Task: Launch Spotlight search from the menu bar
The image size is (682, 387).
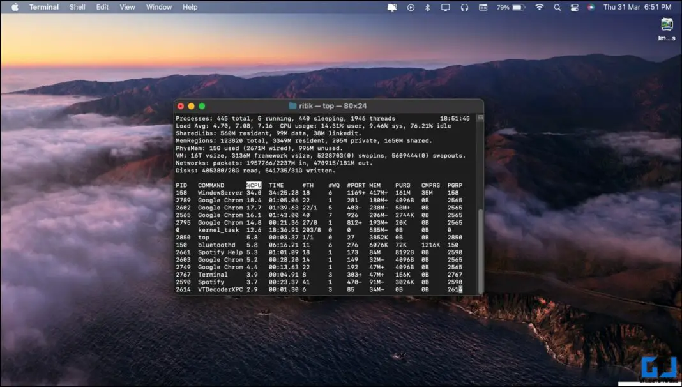Action: click(x=558, y=7)
